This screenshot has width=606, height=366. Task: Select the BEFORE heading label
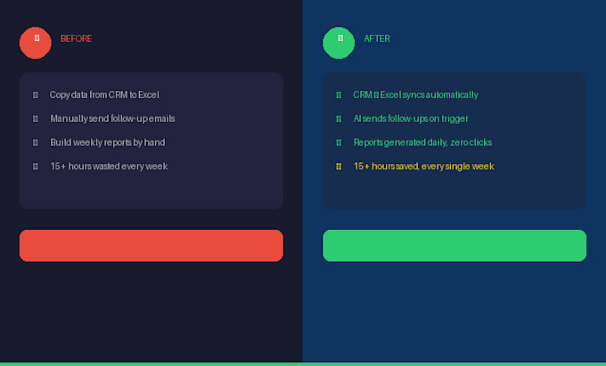[x=76, y=38]
